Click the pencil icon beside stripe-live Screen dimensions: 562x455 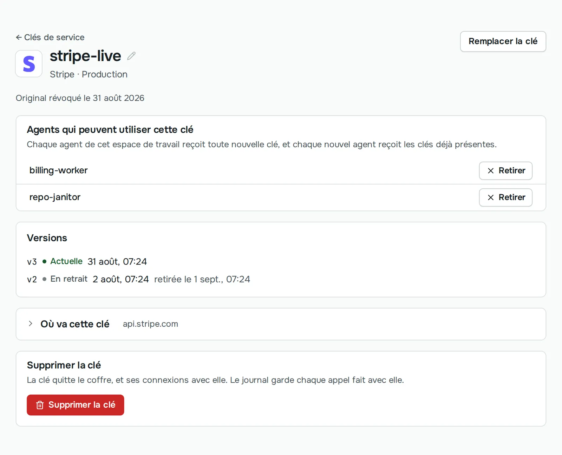pyautogui.click(x=131, y=56)
